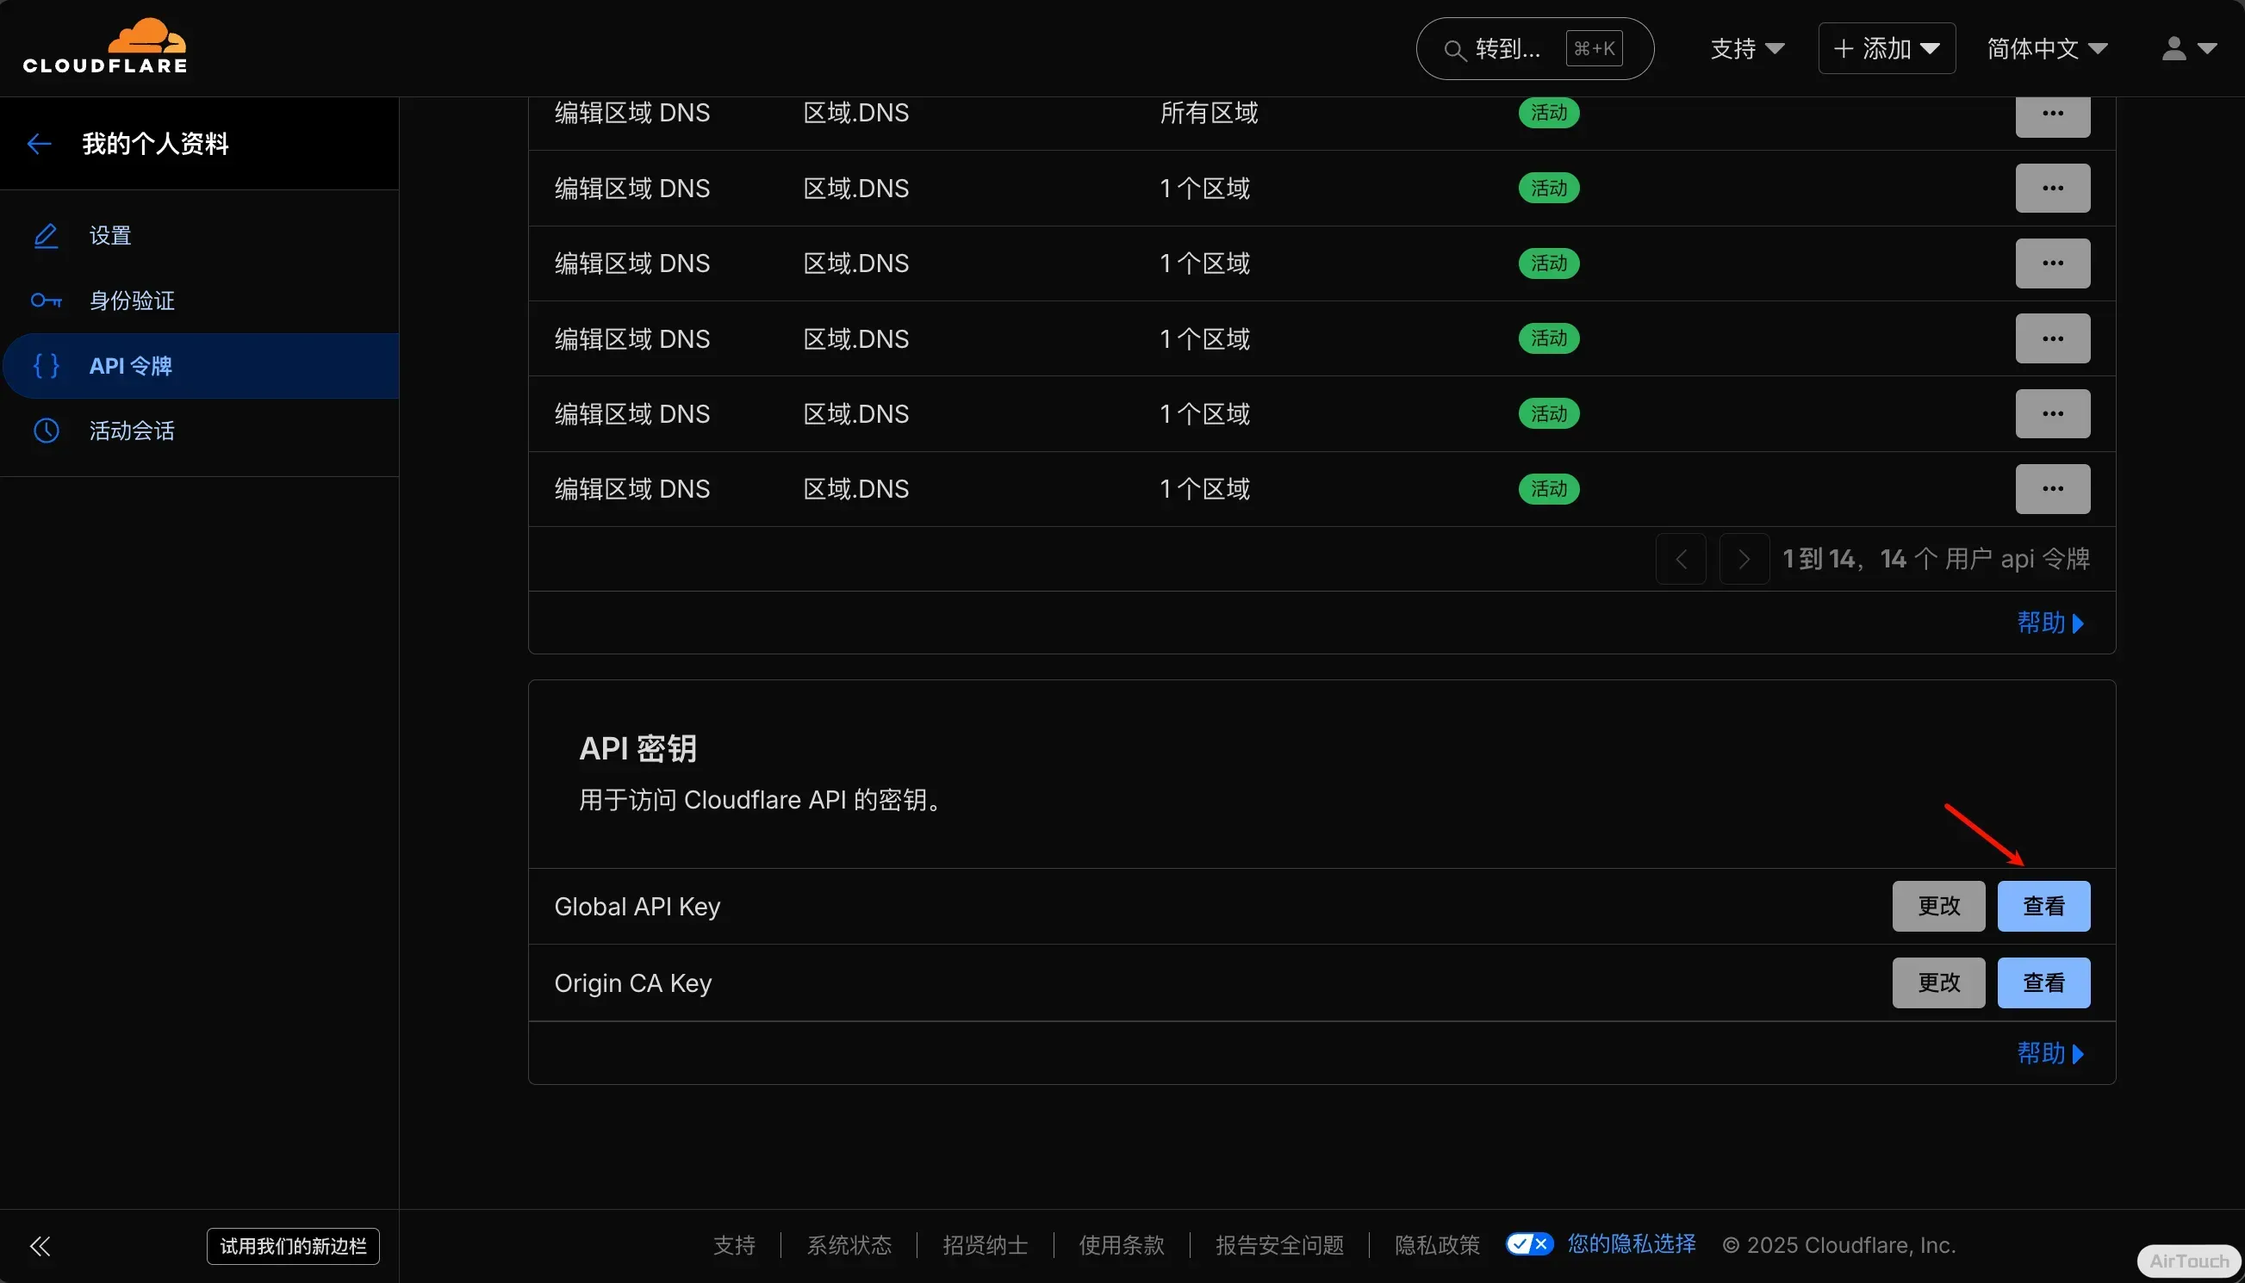Click 试用我们的新边栏 button

click(293, 1246)
